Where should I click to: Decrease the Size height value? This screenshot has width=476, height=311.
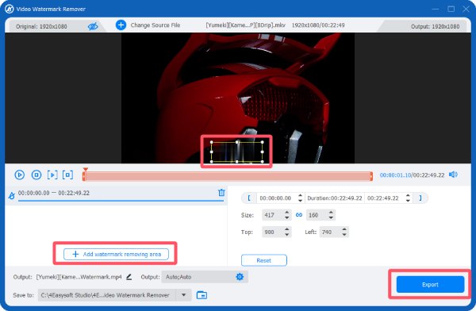point(331,217)
